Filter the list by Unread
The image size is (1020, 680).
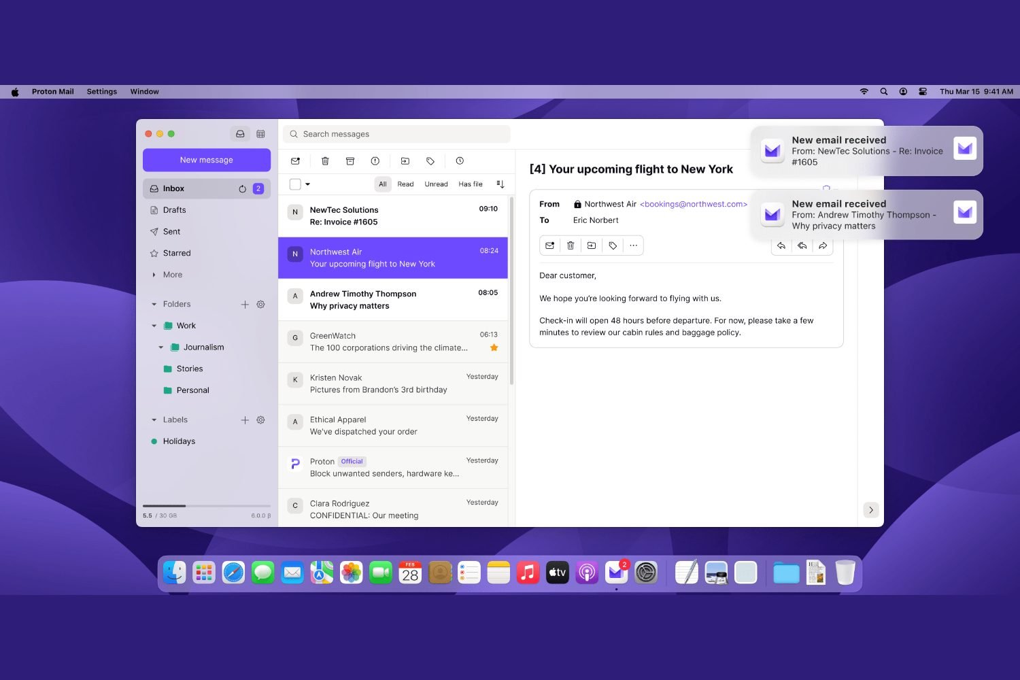point(436,184)
